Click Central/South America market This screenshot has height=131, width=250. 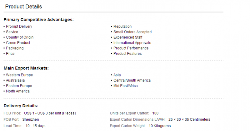tap(132, 80)
